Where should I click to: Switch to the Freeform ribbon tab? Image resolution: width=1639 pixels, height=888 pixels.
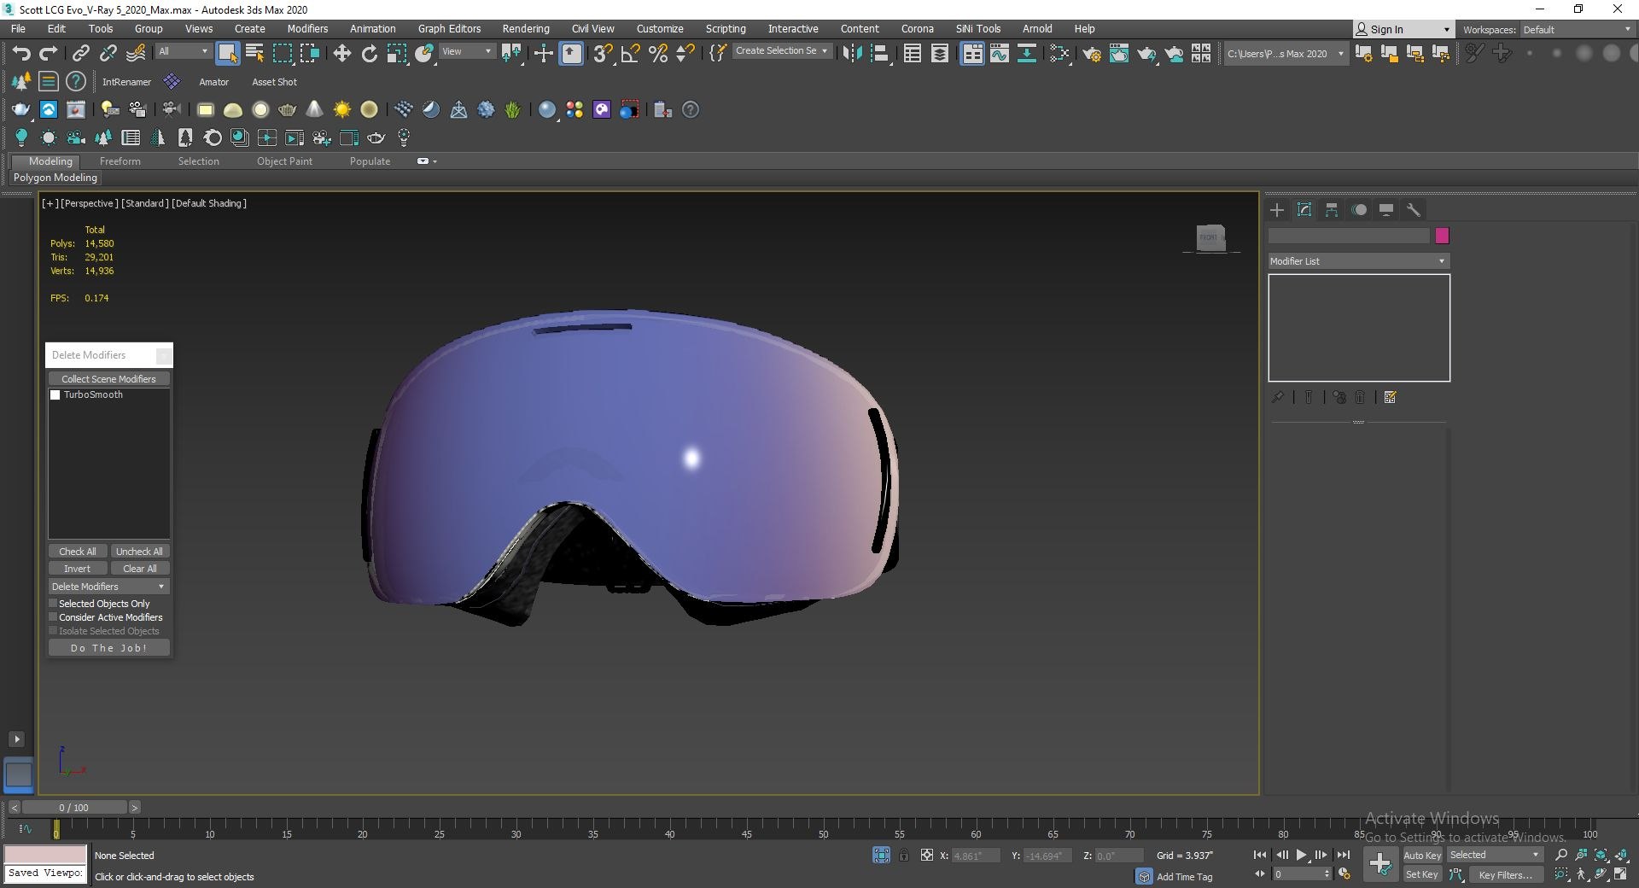point(120,161)
